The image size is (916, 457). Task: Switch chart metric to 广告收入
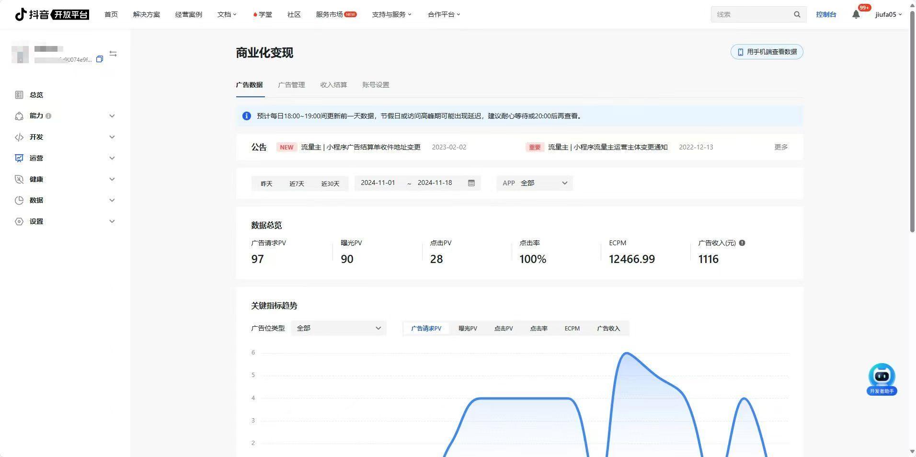click(608, 329)
